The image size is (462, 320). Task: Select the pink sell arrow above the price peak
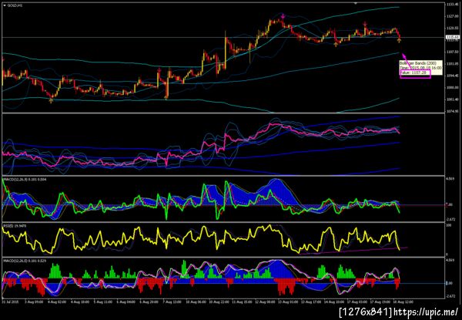(x=283, y=16)
